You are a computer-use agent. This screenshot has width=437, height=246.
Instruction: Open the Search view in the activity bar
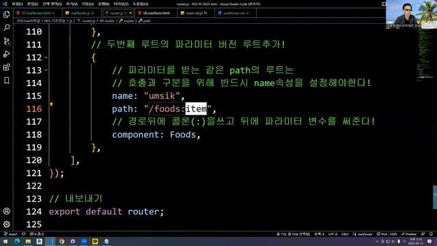point(6,27)
